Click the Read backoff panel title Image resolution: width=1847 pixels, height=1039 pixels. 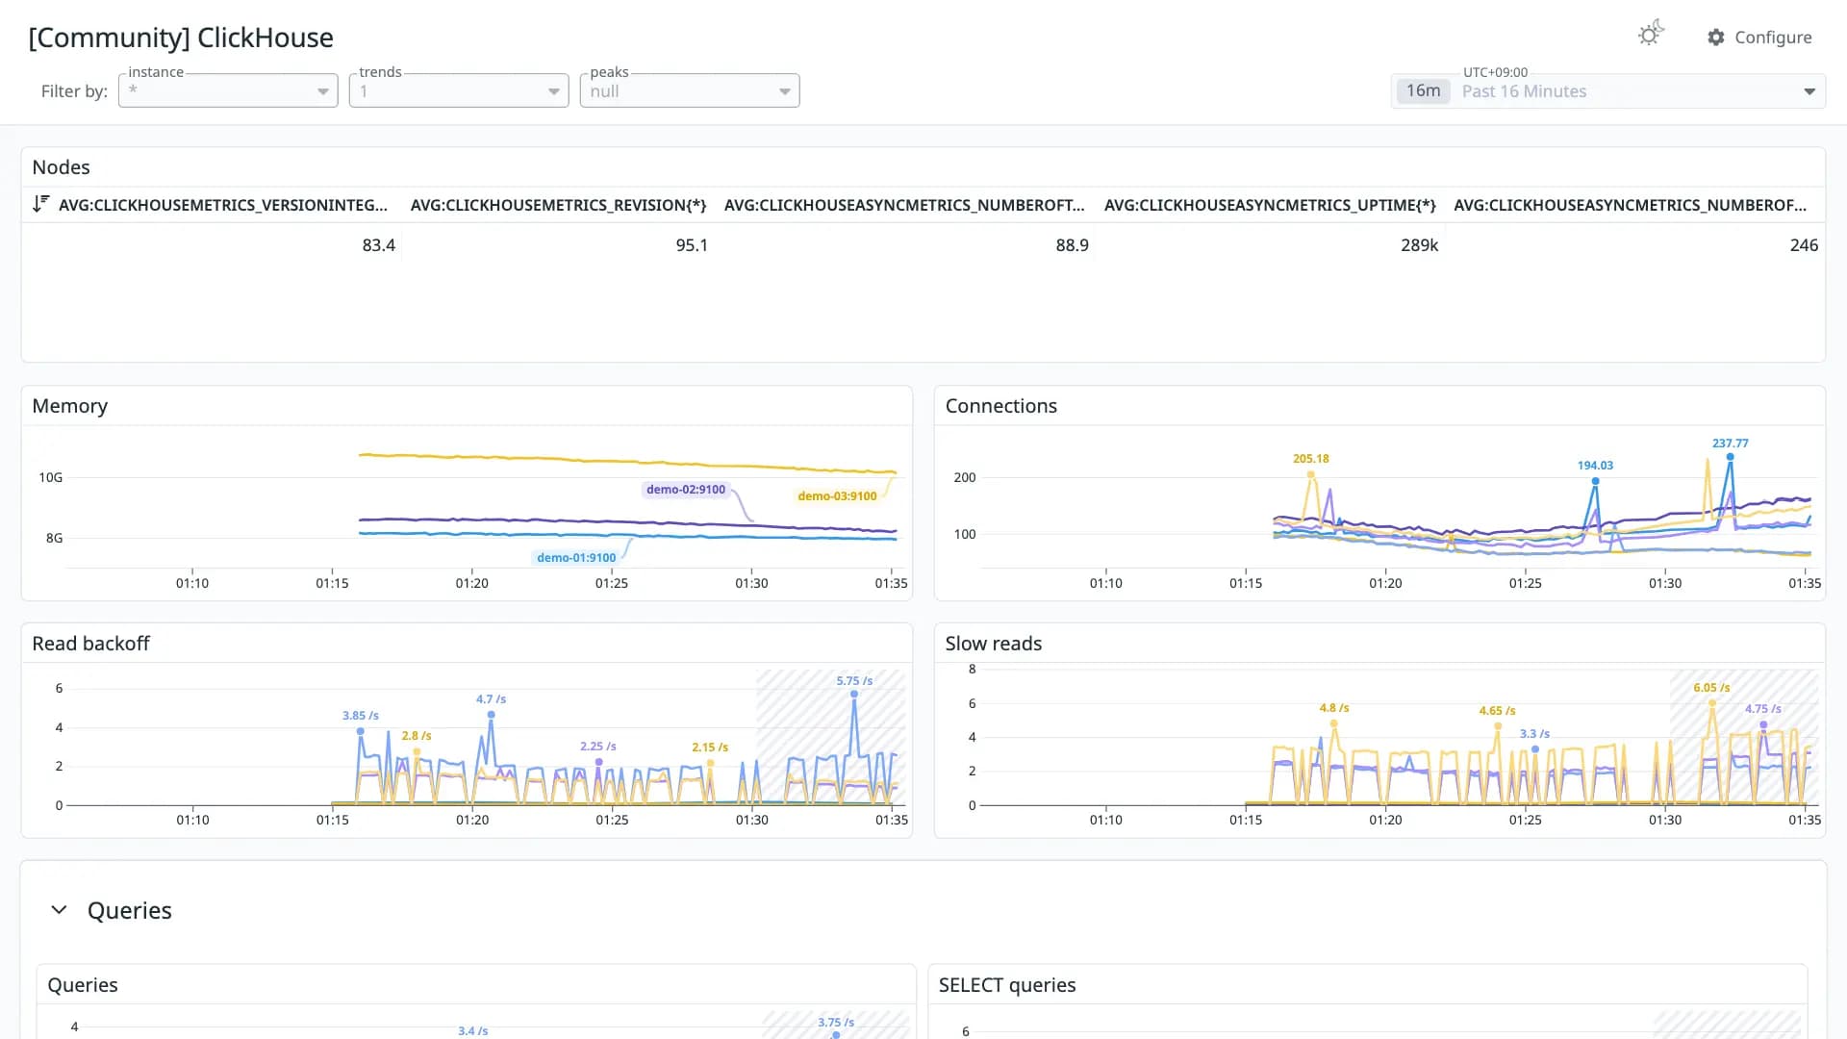tap(91, 644)
